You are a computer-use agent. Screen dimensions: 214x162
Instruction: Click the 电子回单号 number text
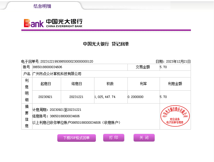click(x=67, y=61)
